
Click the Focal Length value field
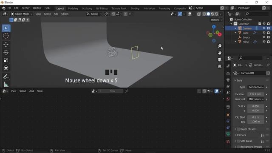tap(256, 94)
